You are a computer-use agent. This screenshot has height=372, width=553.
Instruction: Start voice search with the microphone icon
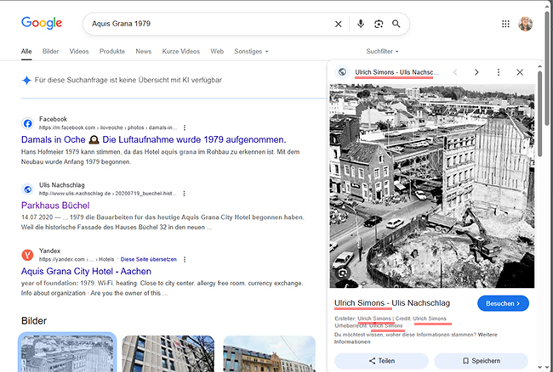click(361, 24)
